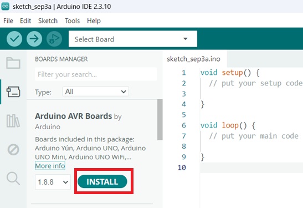Click the Upload arrow button
Screen dimensions: 303x208
34,39
